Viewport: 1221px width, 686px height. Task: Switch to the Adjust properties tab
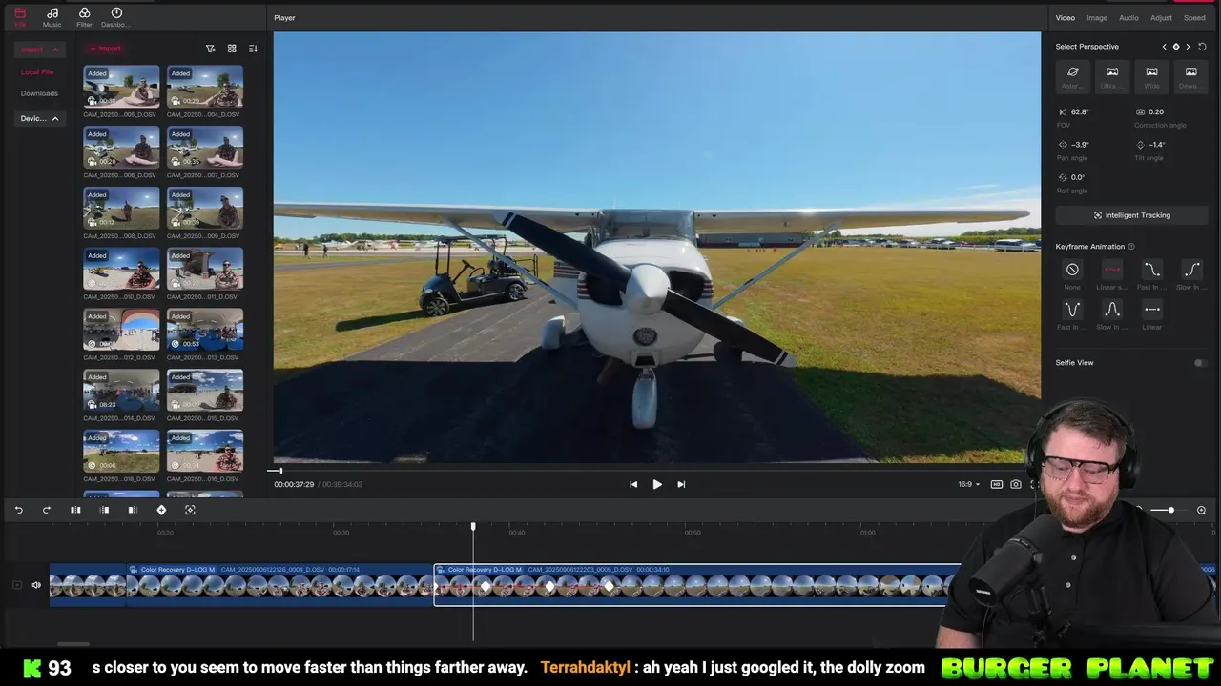(1161, 18)
